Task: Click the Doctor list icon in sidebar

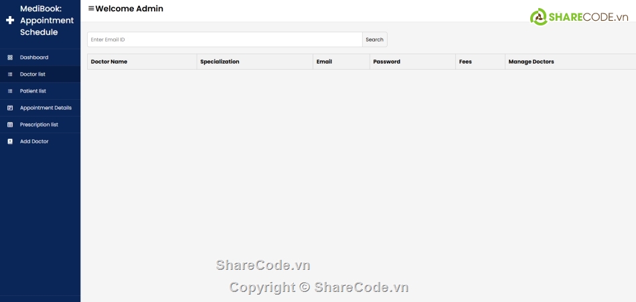Action: (10, 74)
